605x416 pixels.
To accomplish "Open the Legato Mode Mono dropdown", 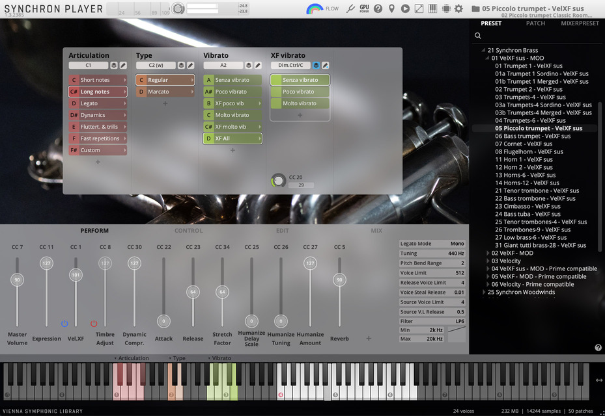I will coord(432,244).
